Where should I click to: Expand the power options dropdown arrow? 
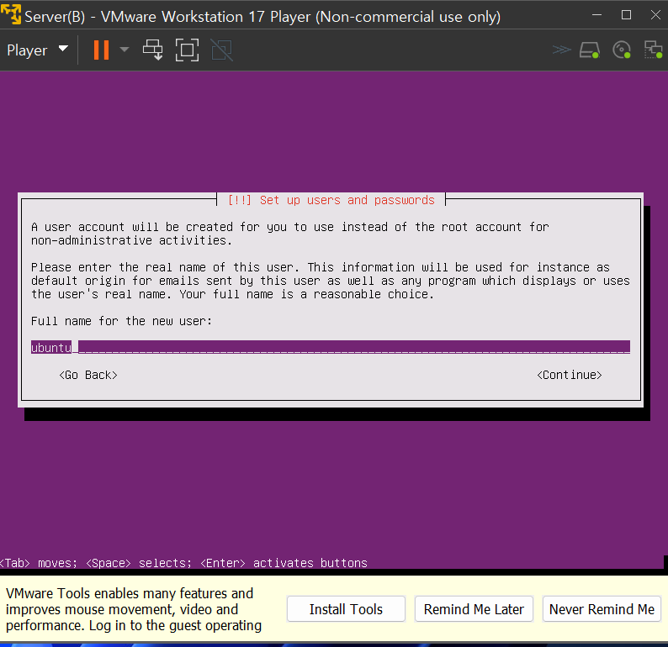click(125, 50)
